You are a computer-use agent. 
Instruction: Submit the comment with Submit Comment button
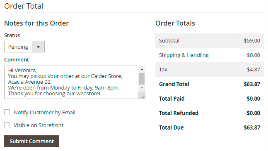pos(31,141)
